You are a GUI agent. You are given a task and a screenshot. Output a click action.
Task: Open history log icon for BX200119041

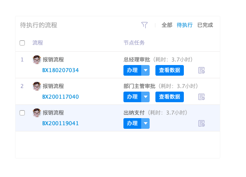click(x=202, y=123)
